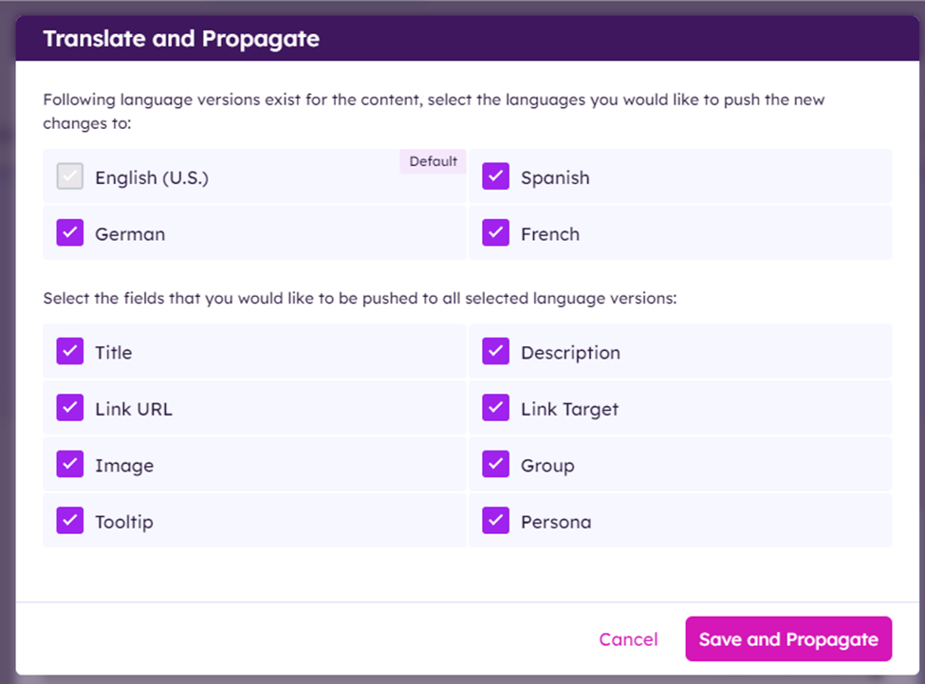This screenshot has width=925, height=684.
Task: Click the Description label text
Action: tap(570, 353)
